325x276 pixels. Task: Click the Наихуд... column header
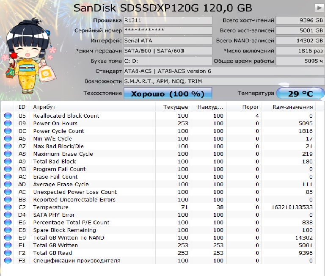(209, 107)
